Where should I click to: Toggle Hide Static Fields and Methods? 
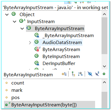97,74
